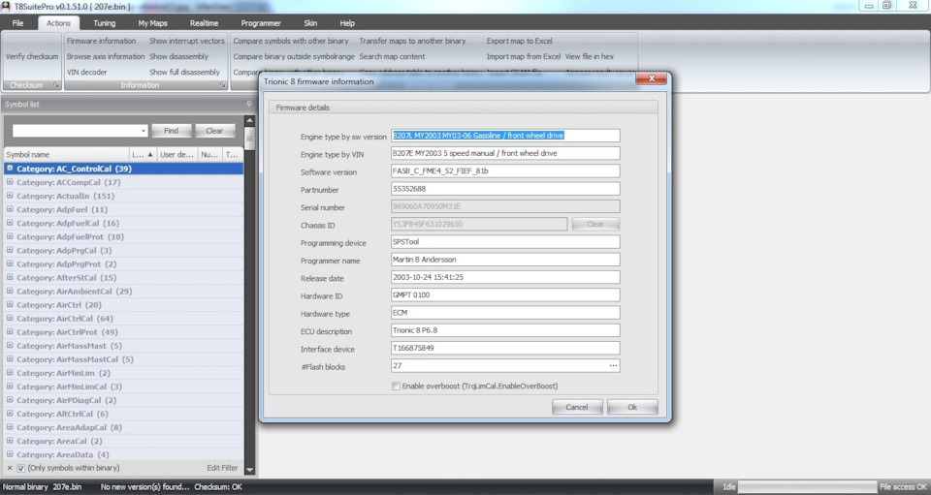Click Cancel in firmware dialog

click(576, 407)
